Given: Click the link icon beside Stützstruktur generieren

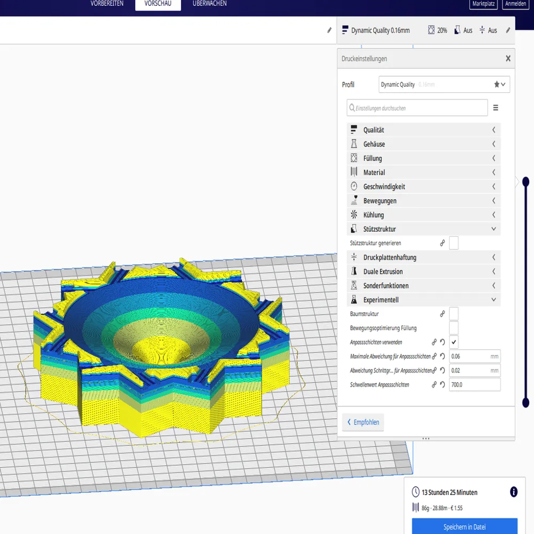Looking at the screenshot, I should 442,243.
